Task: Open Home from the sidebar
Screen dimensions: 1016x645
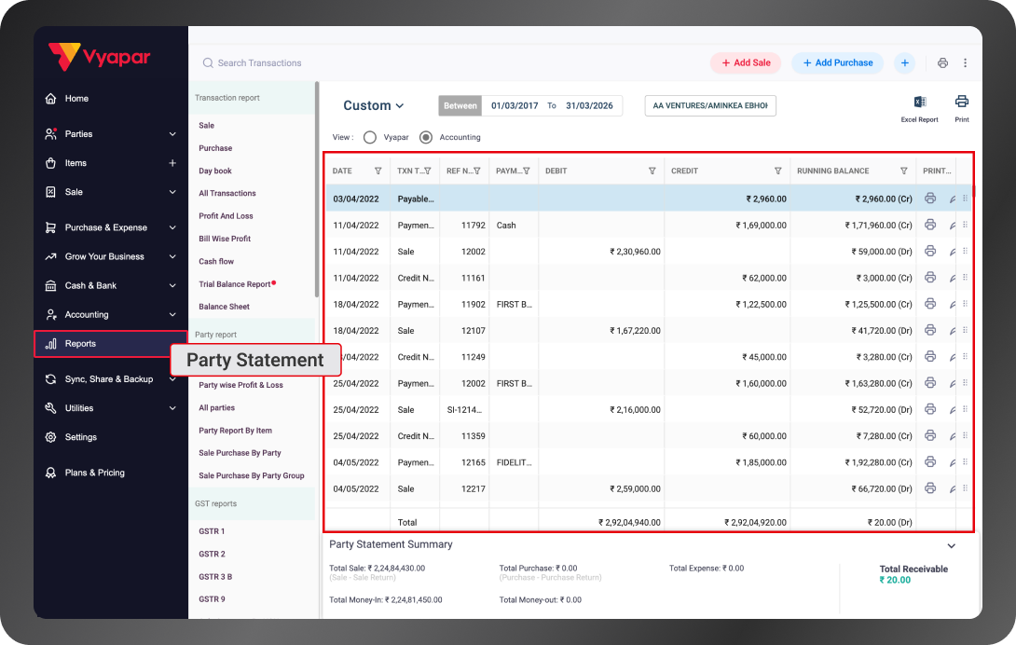Action: click(76, 99)
